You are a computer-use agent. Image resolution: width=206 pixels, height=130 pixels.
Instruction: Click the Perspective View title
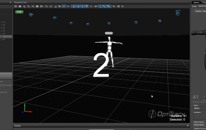tap(20, 3)
